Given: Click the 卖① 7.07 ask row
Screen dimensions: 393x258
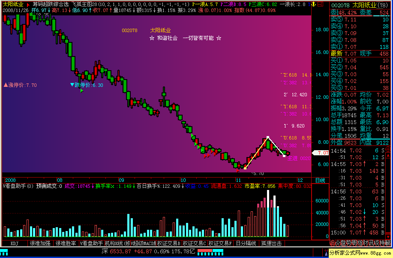Looking at the screenshot, I should point(360,47).
